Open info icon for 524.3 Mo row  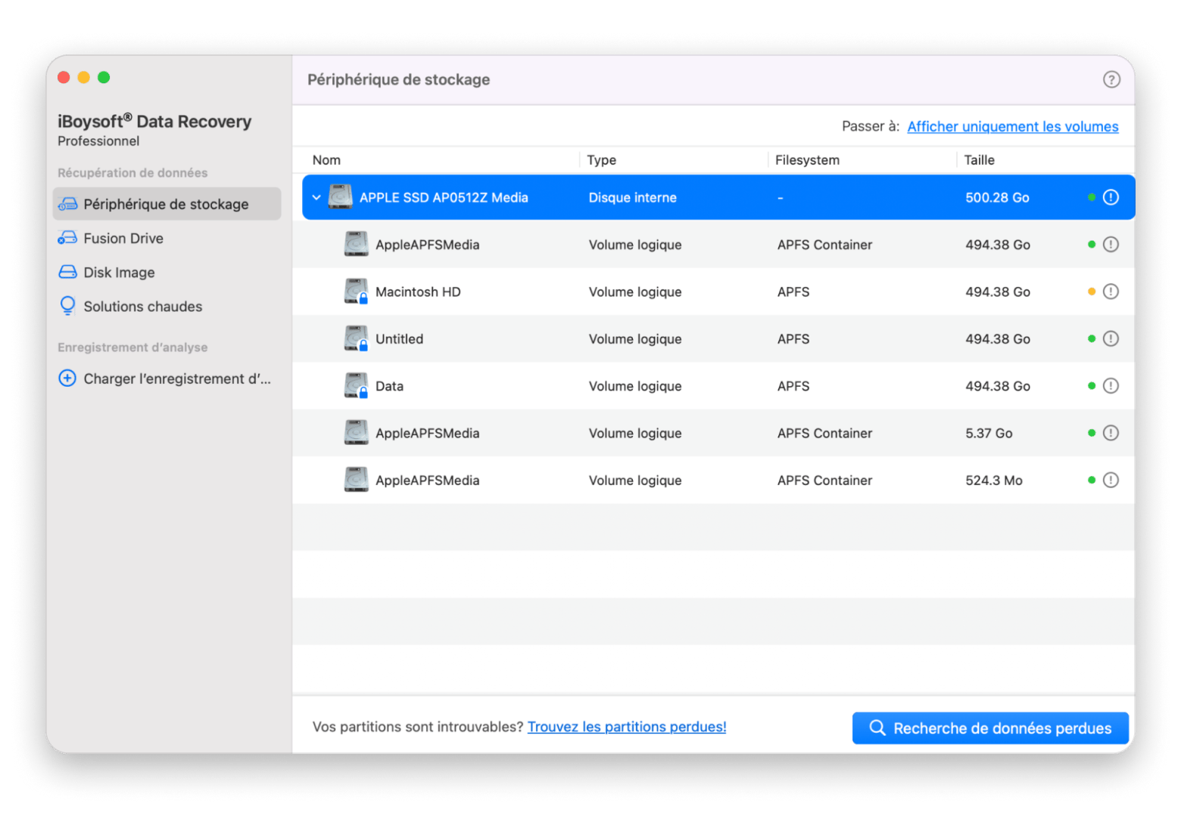pos(1111,480)
